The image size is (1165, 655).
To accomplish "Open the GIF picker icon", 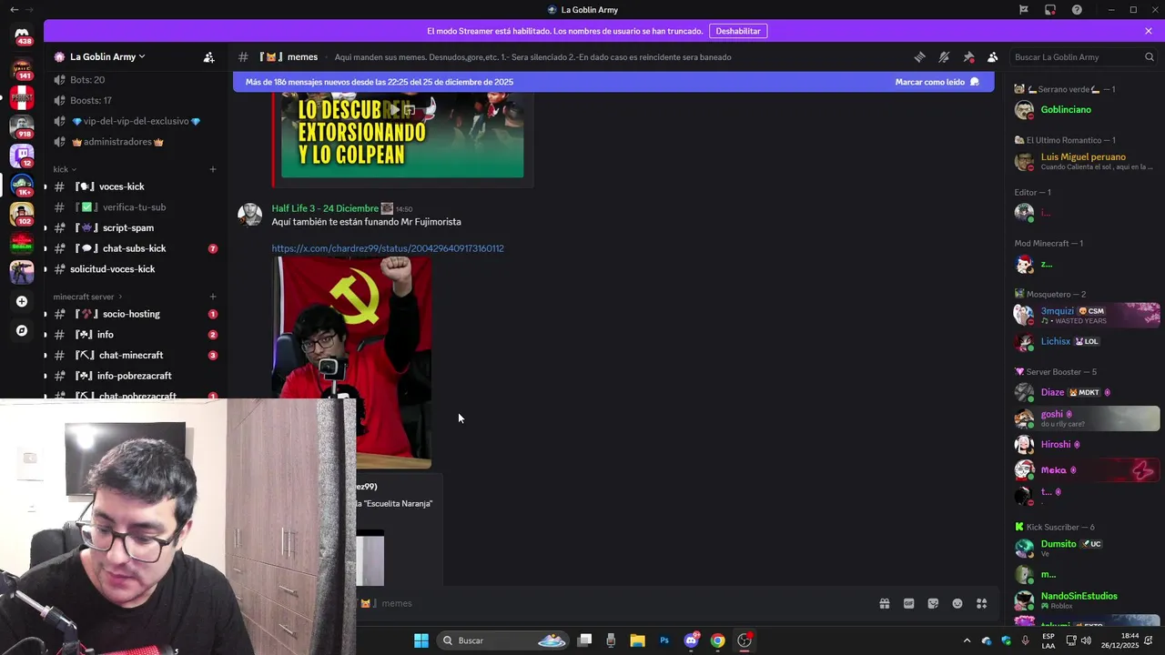I will [908, 603].
